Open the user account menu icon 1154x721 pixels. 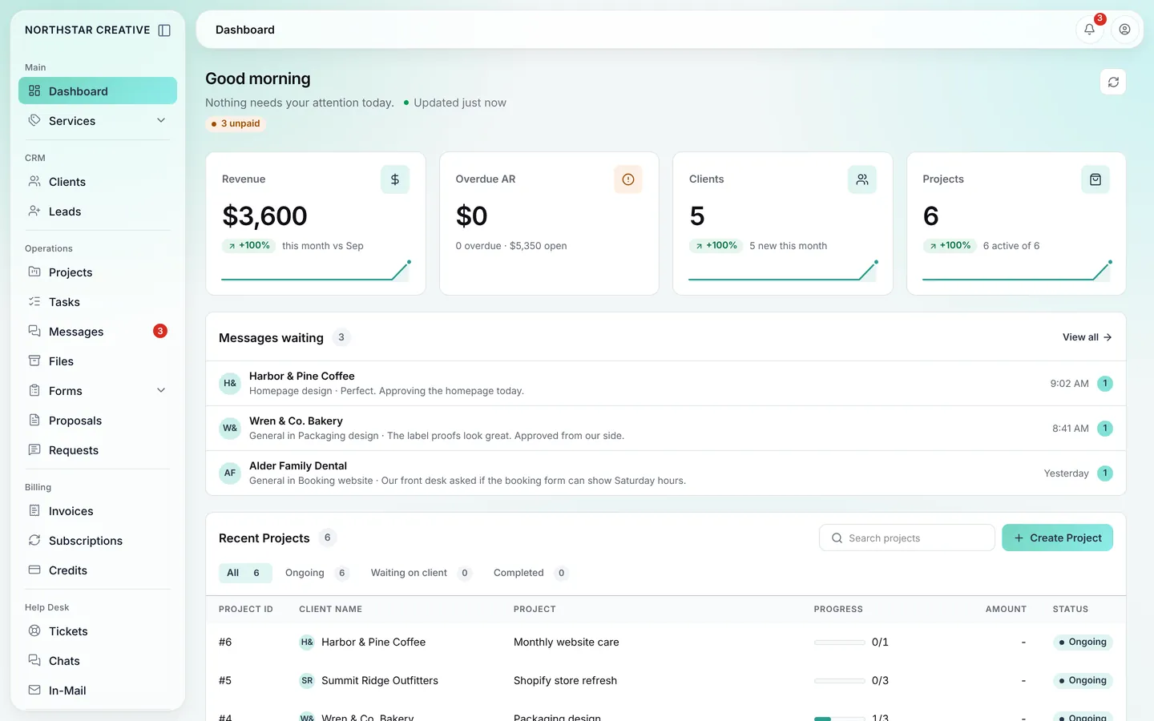tap(1124, 30)
